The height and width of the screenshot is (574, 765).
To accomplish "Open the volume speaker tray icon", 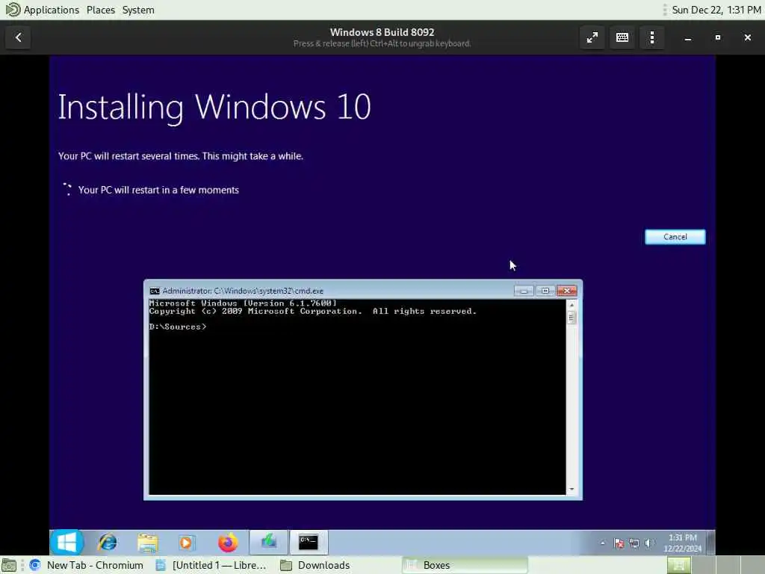I will [x=649, y=543].
